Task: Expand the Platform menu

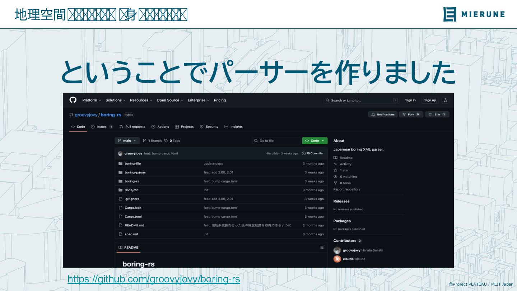Action: point(92,100)
